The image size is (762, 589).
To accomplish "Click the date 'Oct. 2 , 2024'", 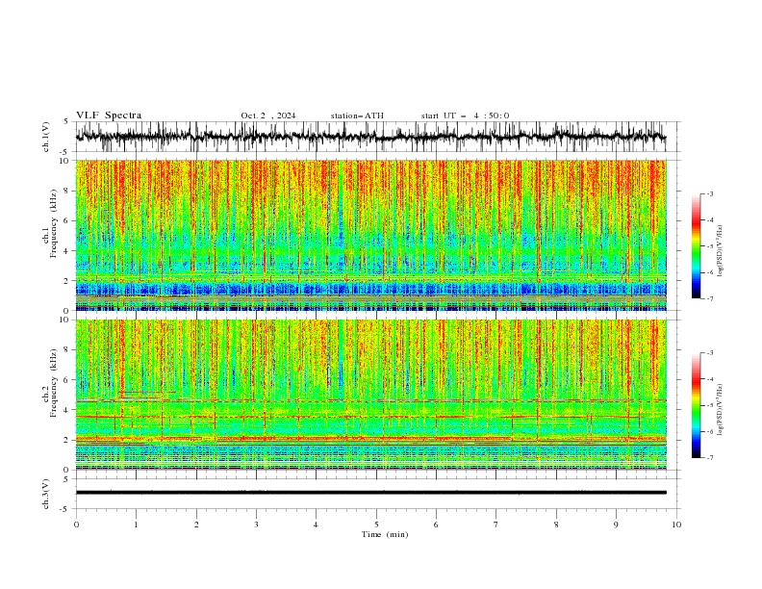I will point(268,115).
